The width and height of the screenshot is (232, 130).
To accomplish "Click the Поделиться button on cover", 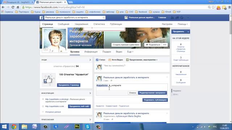I will 153,45.
